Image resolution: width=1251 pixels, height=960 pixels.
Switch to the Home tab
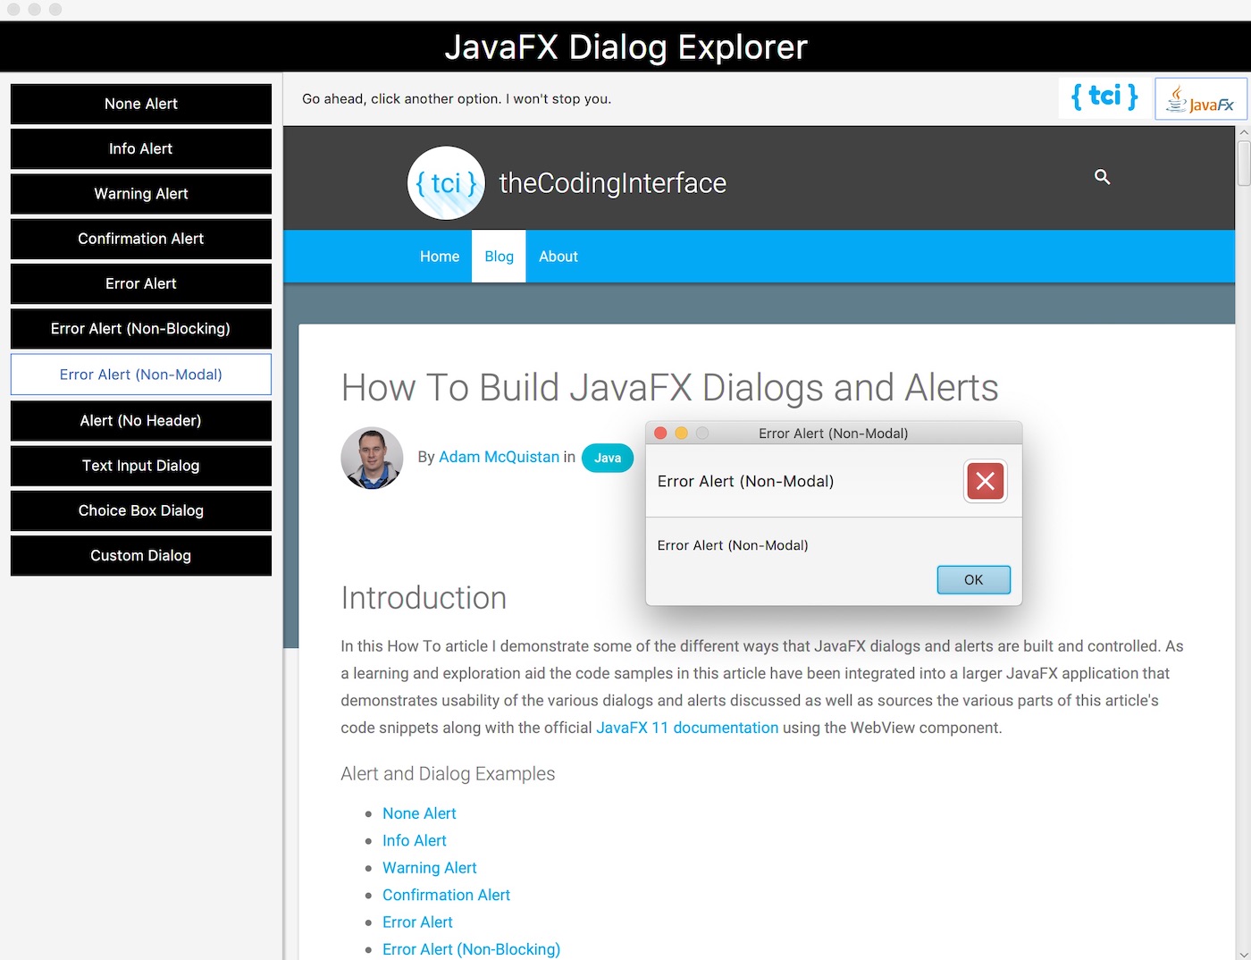[439, 257]
